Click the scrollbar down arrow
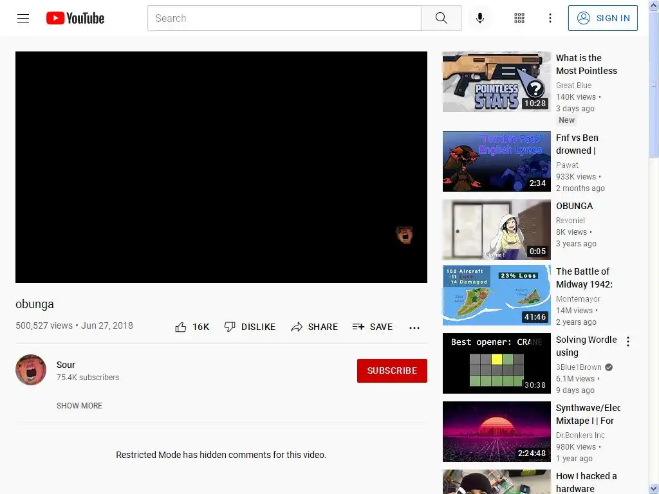The width and height of the screenshot is (659, 494). pyautogui.click(x=653, y=489)
